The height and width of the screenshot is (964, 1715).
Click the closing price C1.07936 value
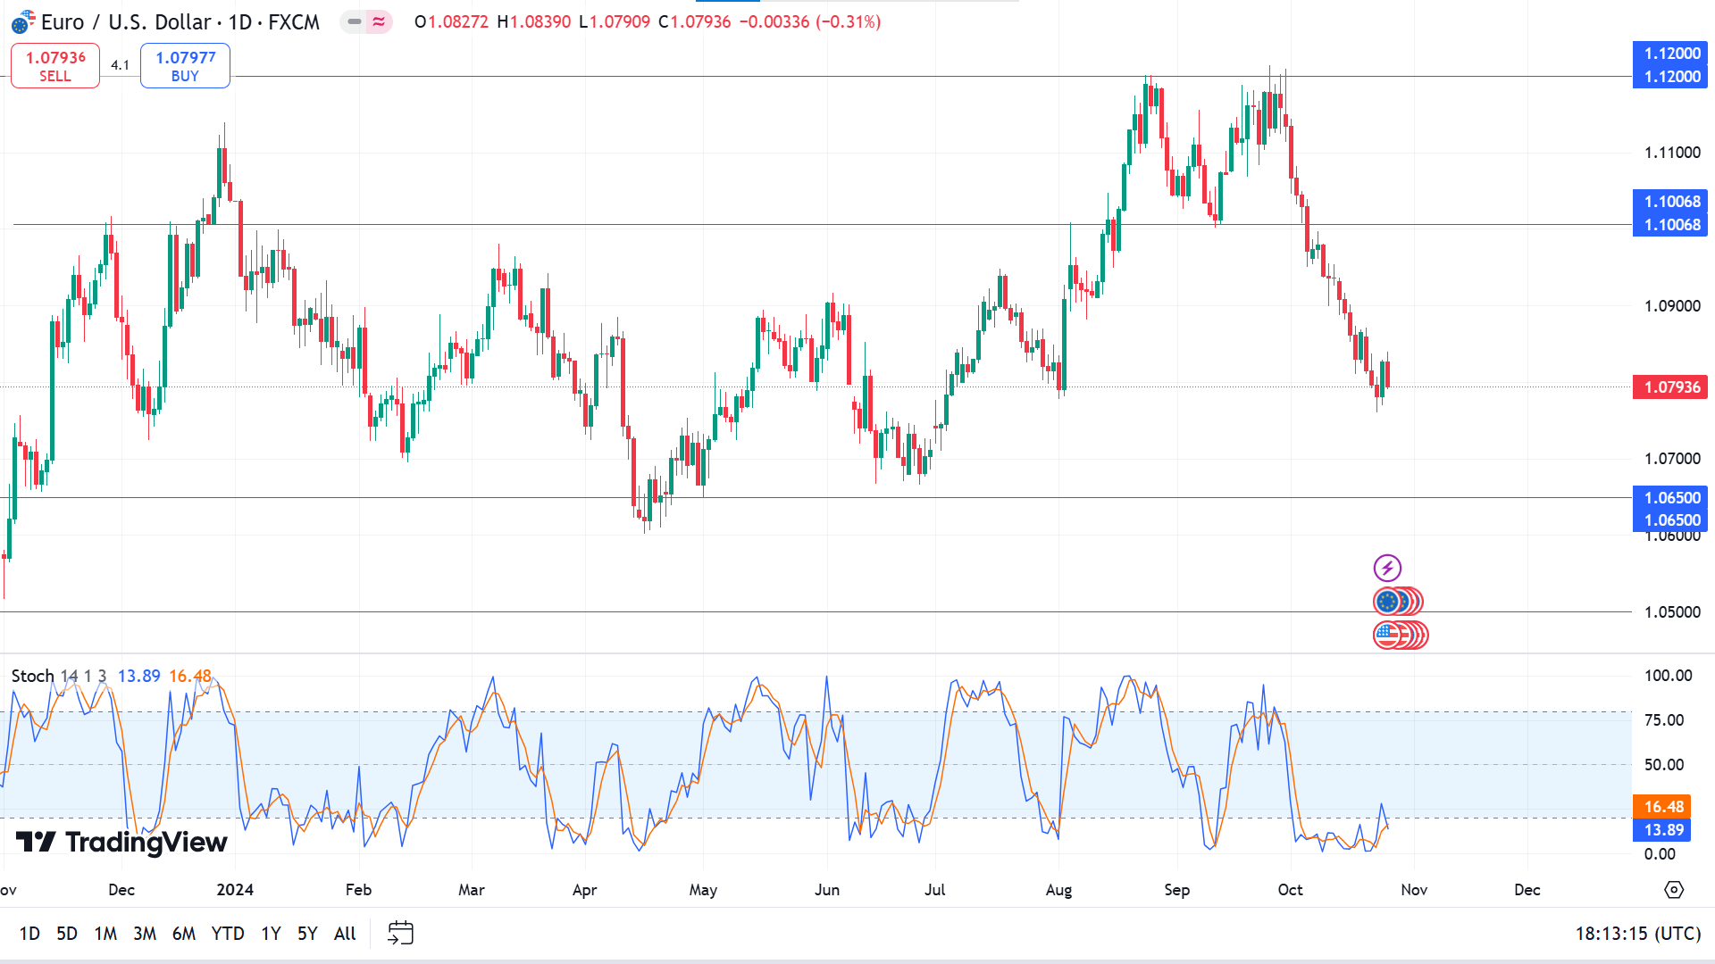694,21
